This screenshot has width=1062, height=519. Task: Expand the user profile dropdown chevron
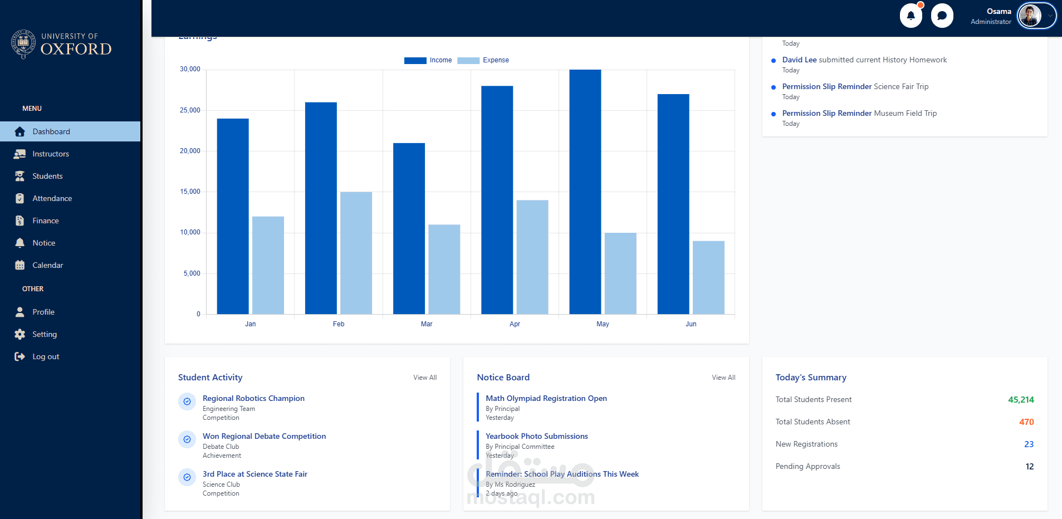click(x=1050, y=16)
